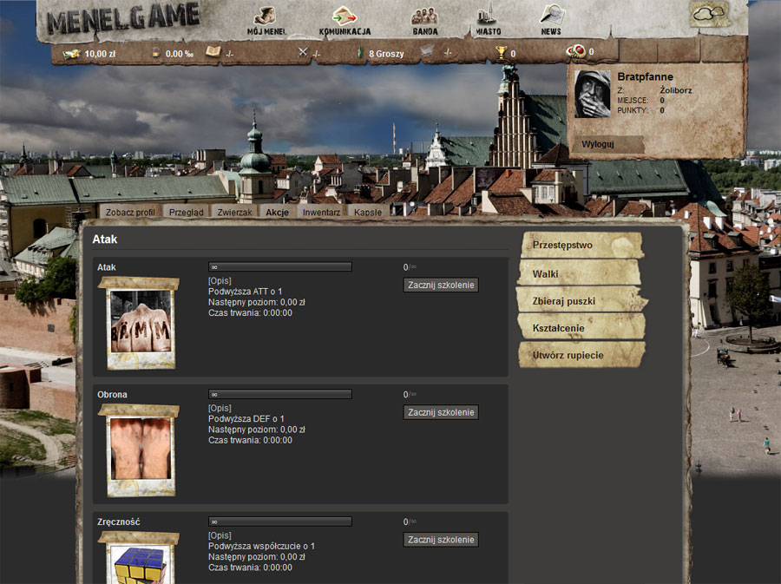
Task: Open the Banda group icon
Action: tap(424, 16)
